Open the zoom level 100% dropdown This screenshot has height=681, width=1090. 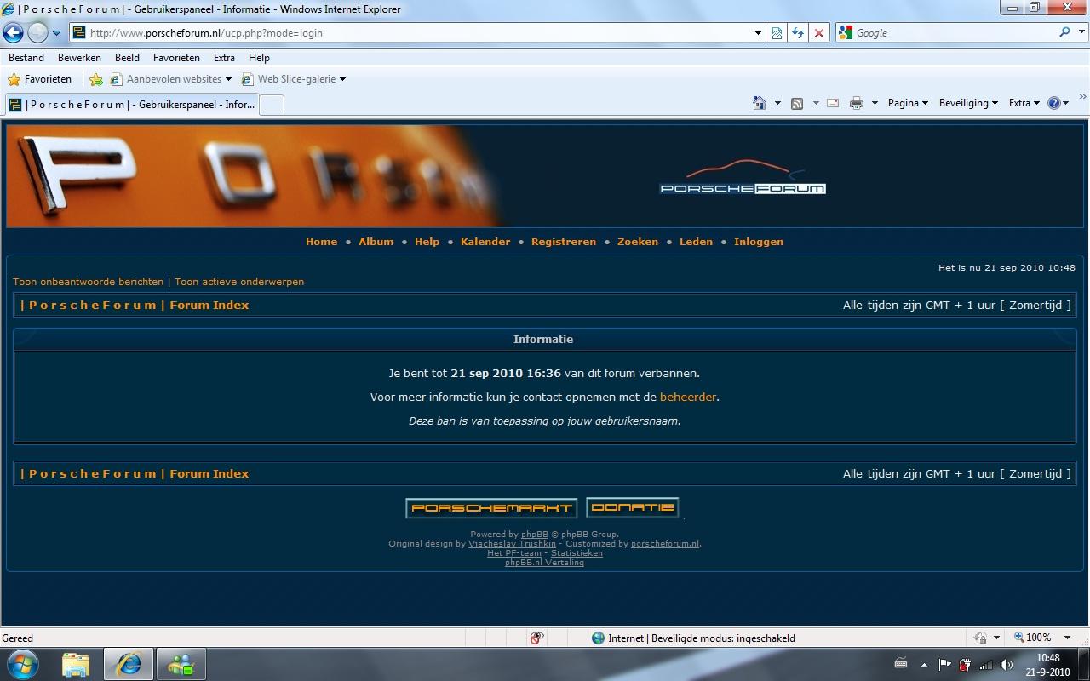click(x=1039, y=638)
